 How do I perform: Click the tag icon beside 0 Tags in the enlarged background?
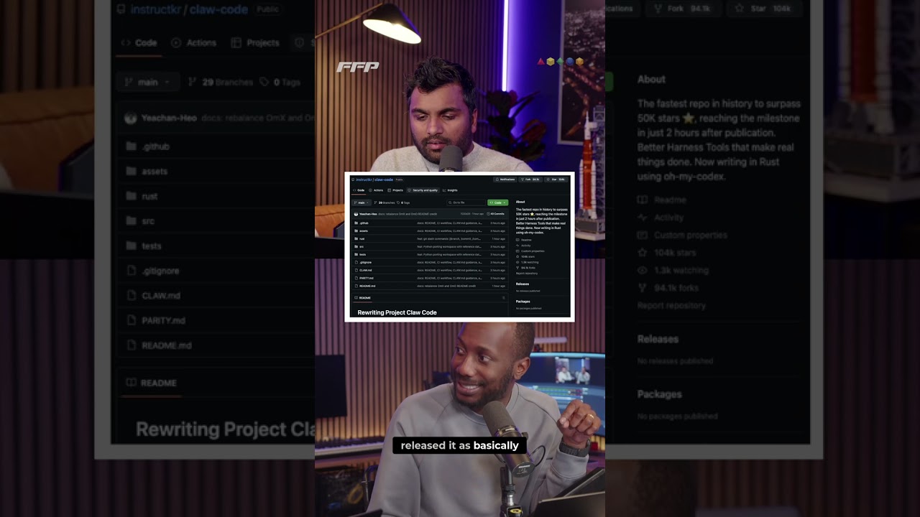[x=264, y=82]
